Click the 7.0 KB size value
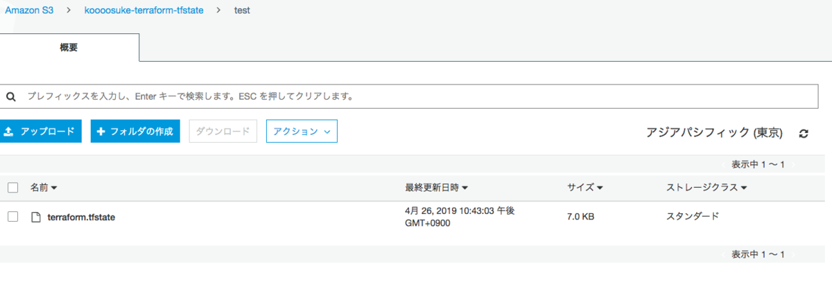The image size is (832, 302). pos(580,217)
